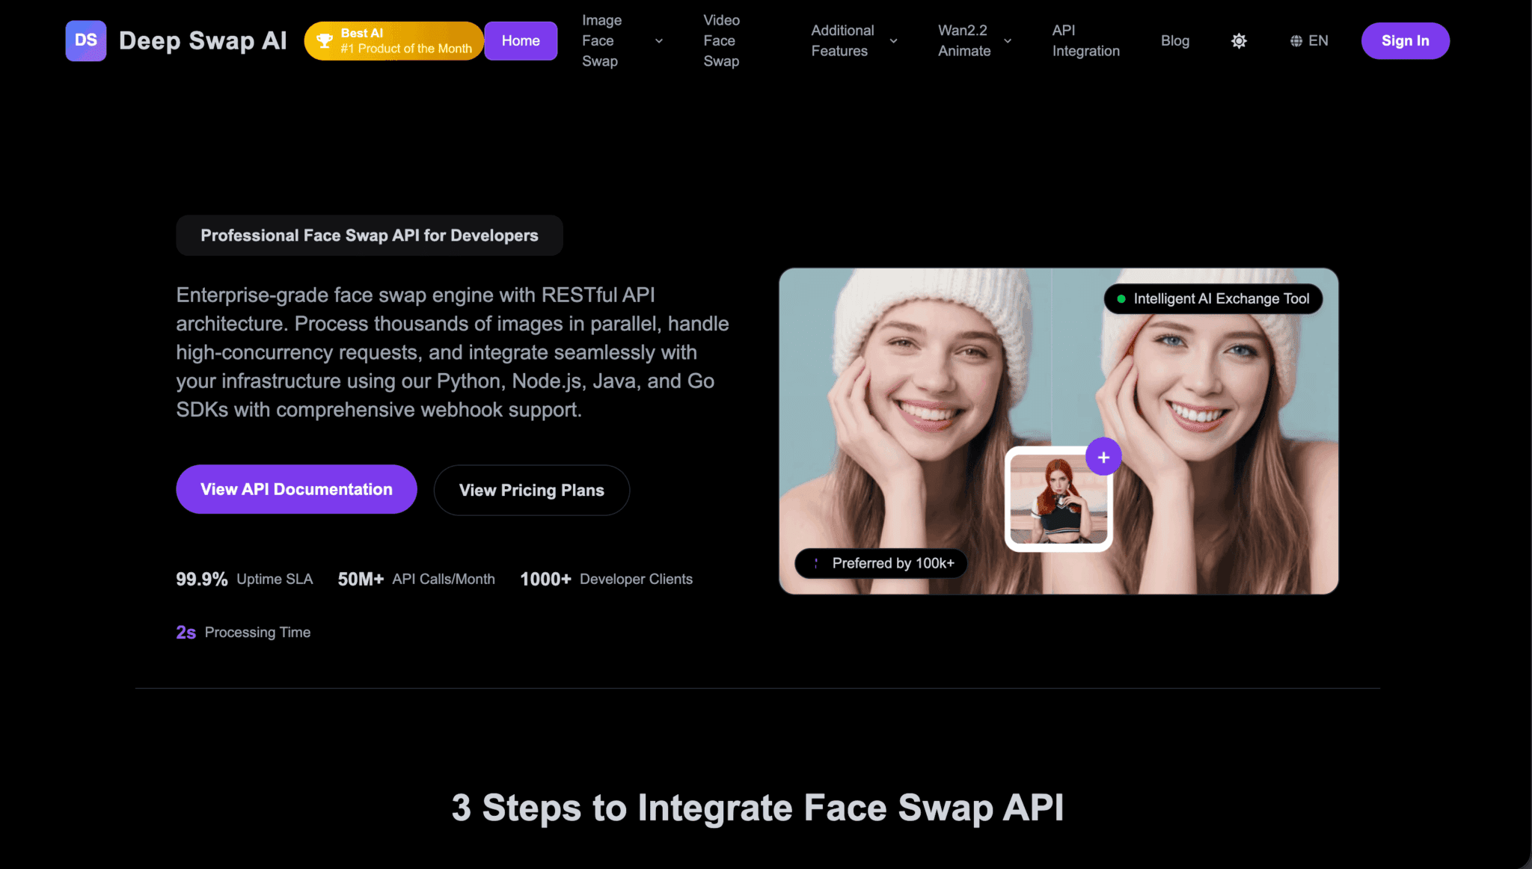Click the purple plus icon between swapped faces
The height and width of the screenshot is (869, 1532).
coord(1103,456)
